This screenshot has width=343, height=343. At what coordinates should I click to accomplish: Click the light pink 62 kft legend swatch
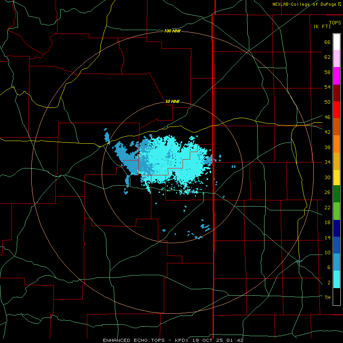pos(337,58)
